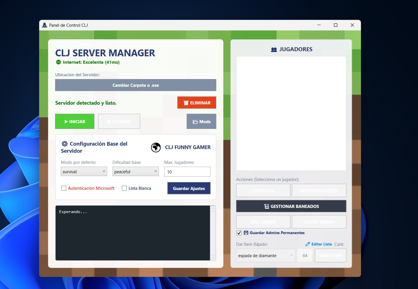This screenshot has width=418, height=289.
Task: Toggle the Lista Blanca checkbox
Action: point(124,188)
